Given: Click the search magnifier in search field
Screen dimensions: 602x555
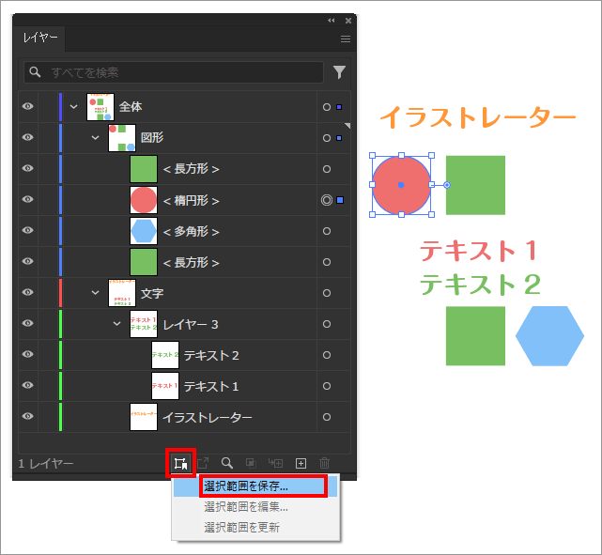Looking at the screenshot, I should coord(35,71).
